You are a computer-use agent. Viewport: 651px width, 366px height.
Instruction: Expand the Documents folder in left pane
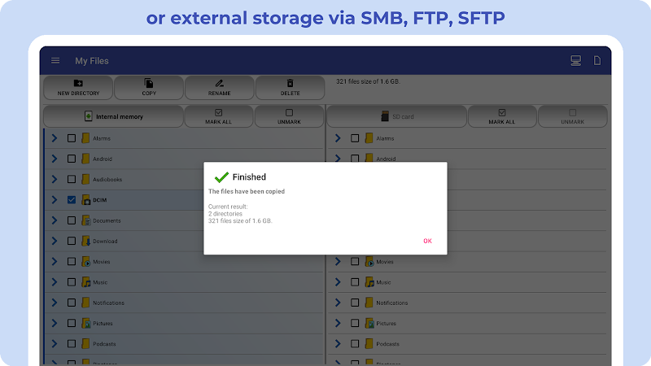pos(55,220)
